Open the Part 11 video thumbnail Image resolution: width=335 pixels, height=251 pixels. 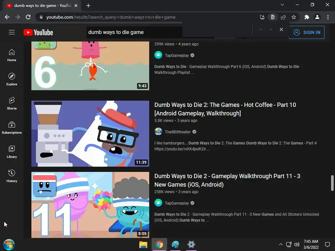(90, 205)
